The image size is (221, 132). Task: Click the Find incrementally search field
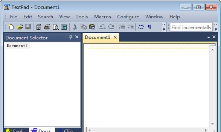pyautogui.click(x=191, y=27)
